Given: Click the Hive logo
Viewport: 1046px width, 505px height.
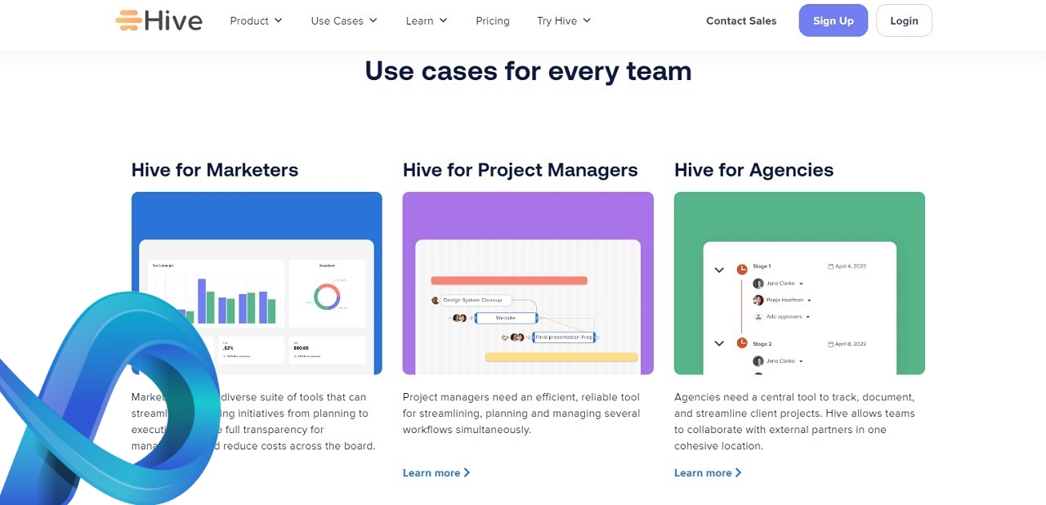Looking at the screenshot, I should point(159,20).
